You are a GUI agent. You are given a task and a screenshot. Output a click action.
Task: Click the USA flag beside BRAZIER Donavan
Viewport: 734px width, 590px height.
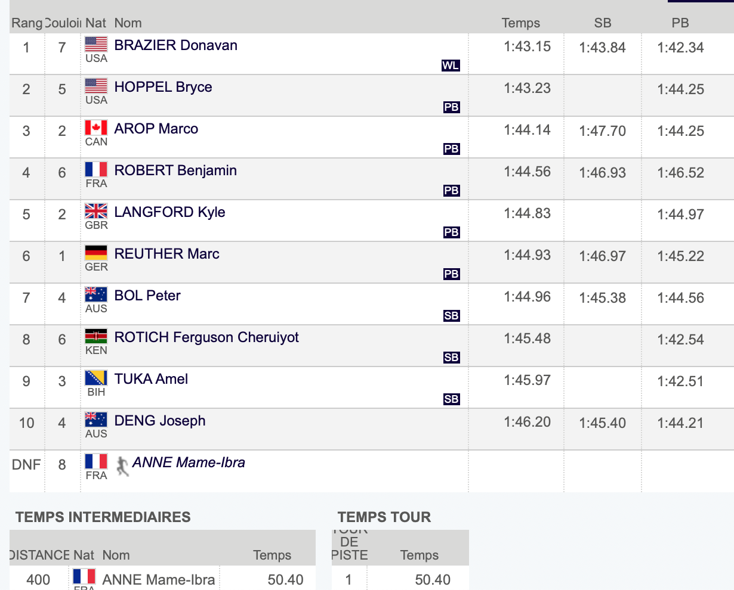96,44
